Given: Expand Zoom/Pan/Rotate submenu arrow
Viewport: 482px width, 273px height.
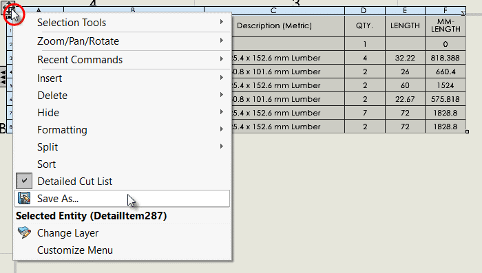Looking at the screenshot, I should [221, 41].
